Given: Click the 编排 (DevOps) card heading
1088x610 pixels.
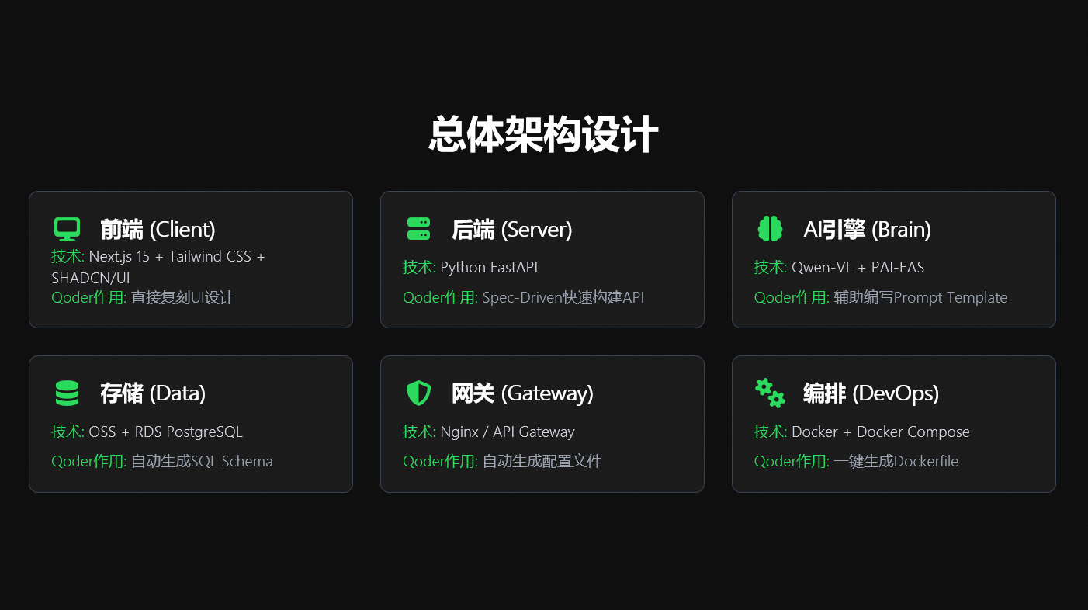Looking at the screenshot, I should coord(871,393).
